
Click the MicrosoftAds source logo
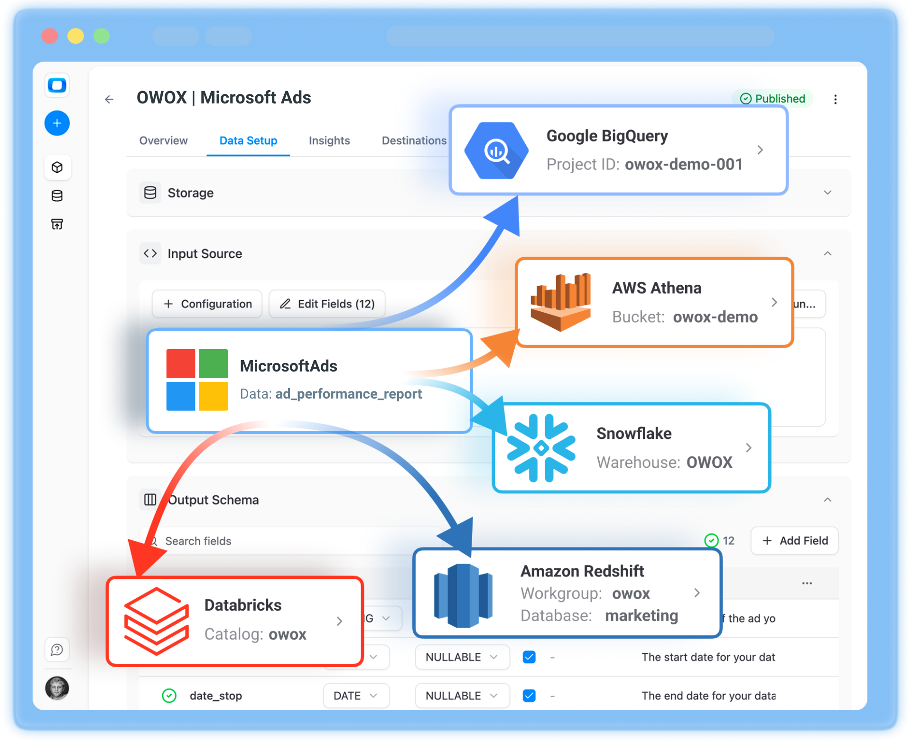[x=197, y=380]
